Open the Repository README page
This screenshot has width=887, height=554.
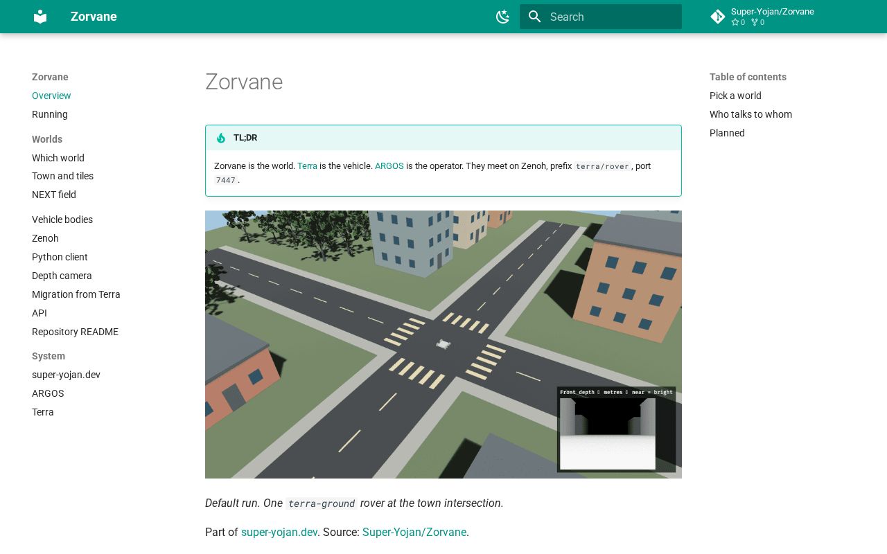coord(75,332)
